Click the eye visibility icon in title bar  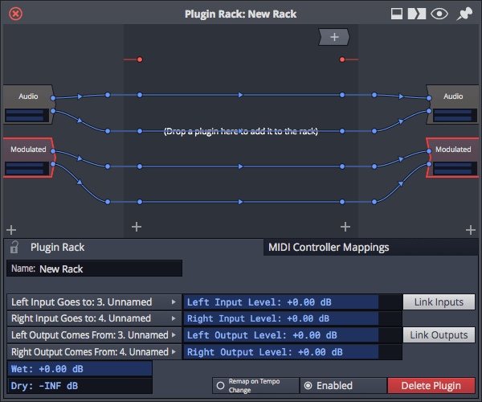coord(439,14)
